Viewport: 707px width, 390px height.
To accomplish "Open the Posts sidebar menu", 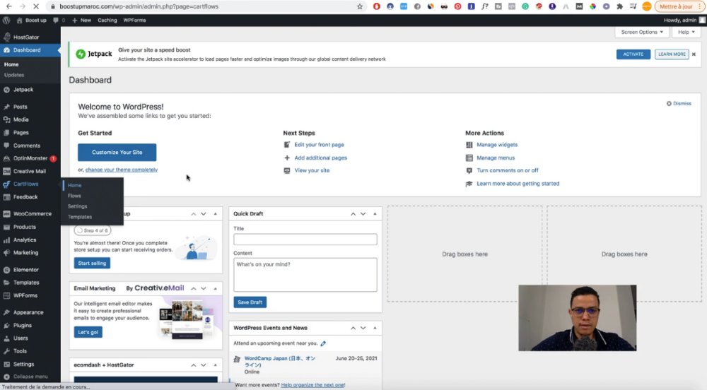I will [21, 107].
